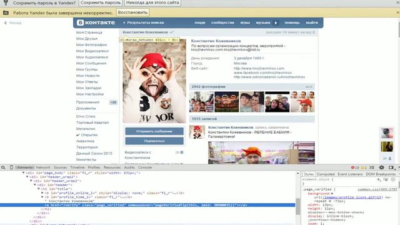The height and width of the screenshot is (225, 400).
Task: Open Мои Фотографии in left menu
Action: coord(91,44)
